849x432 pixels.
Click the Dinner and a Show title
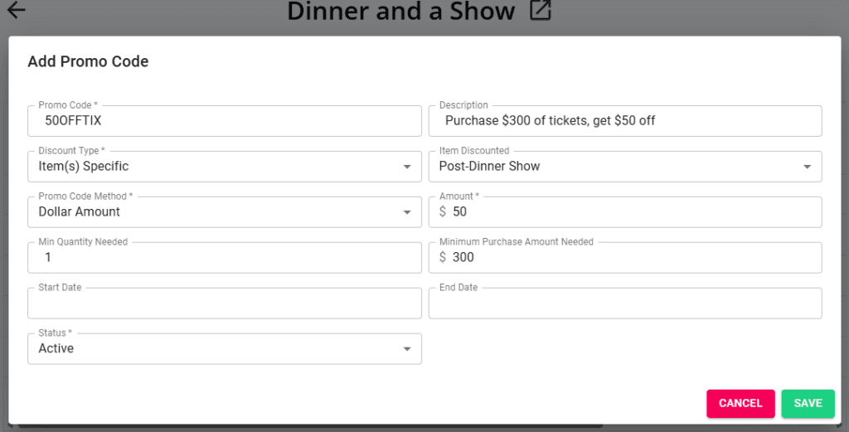click(400, 11)
